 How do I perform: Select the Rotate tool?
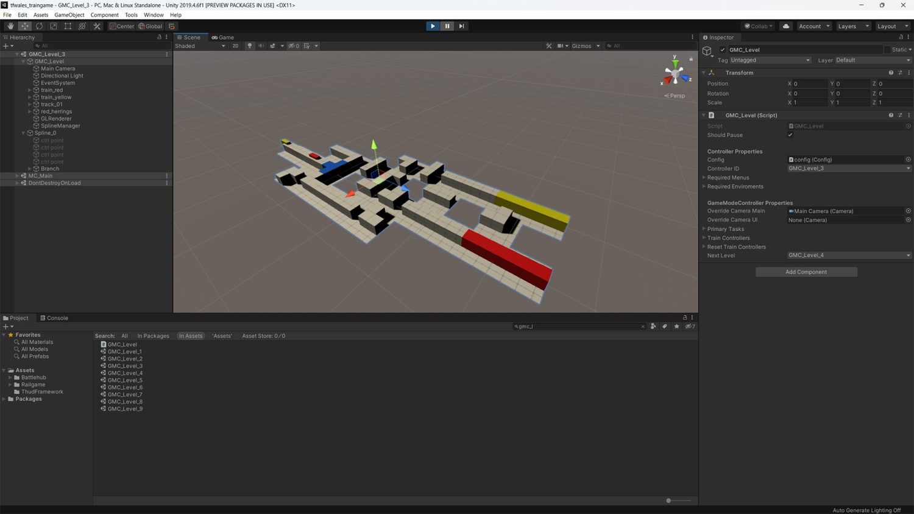pyautogui.click(x=39, y=26)
